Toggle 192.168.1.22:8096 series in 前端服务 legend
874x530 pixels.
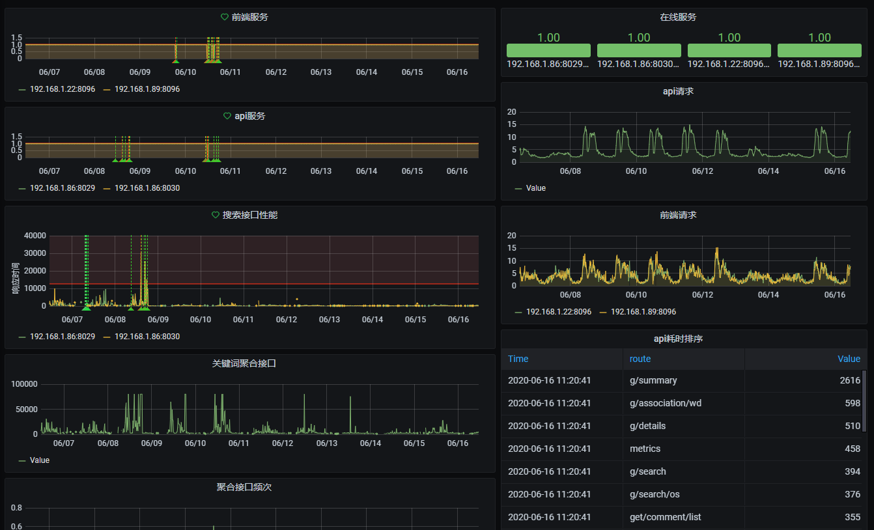pyautogui.click(x=62, y=89)
